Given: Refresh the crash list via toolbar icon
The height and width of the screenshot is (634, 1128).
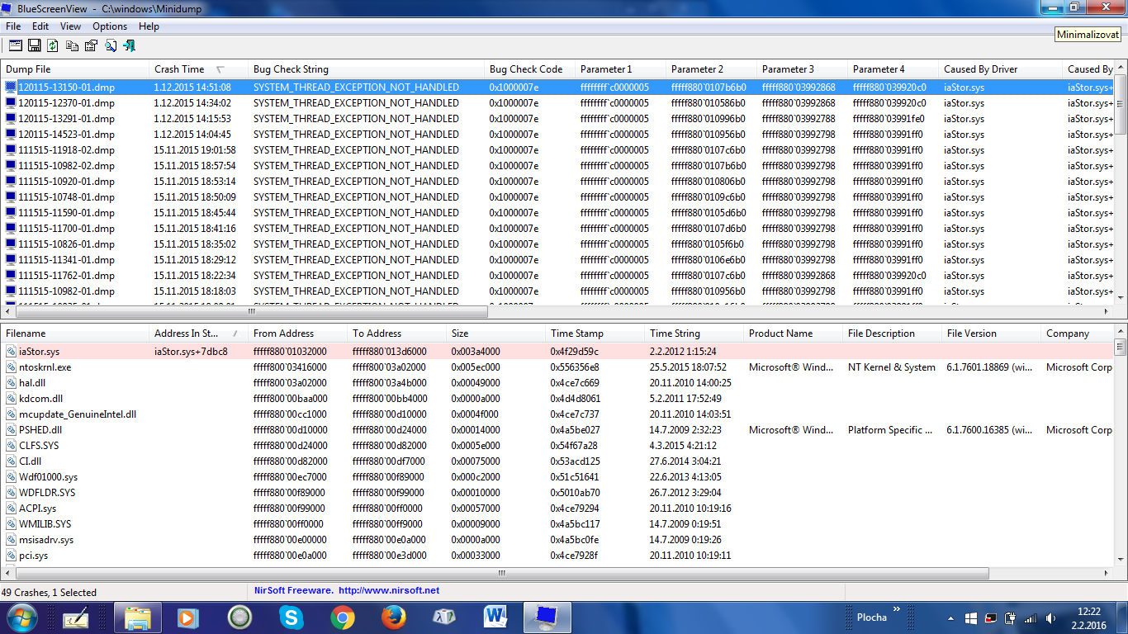Looking at the screenshot, I should [x=53, y=45].
